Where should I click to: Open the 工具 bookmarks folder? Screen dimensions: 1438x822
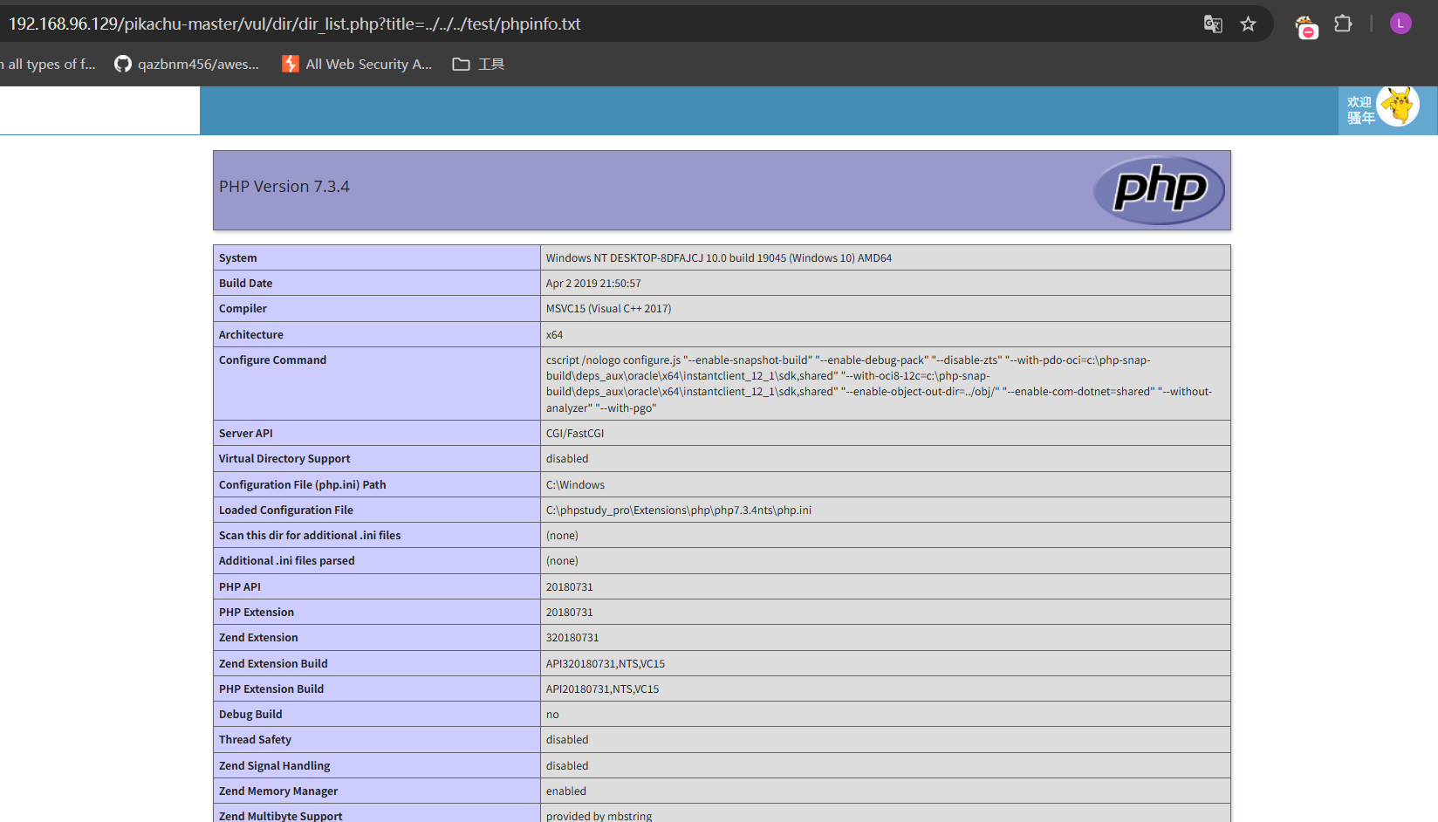(478, 64)
